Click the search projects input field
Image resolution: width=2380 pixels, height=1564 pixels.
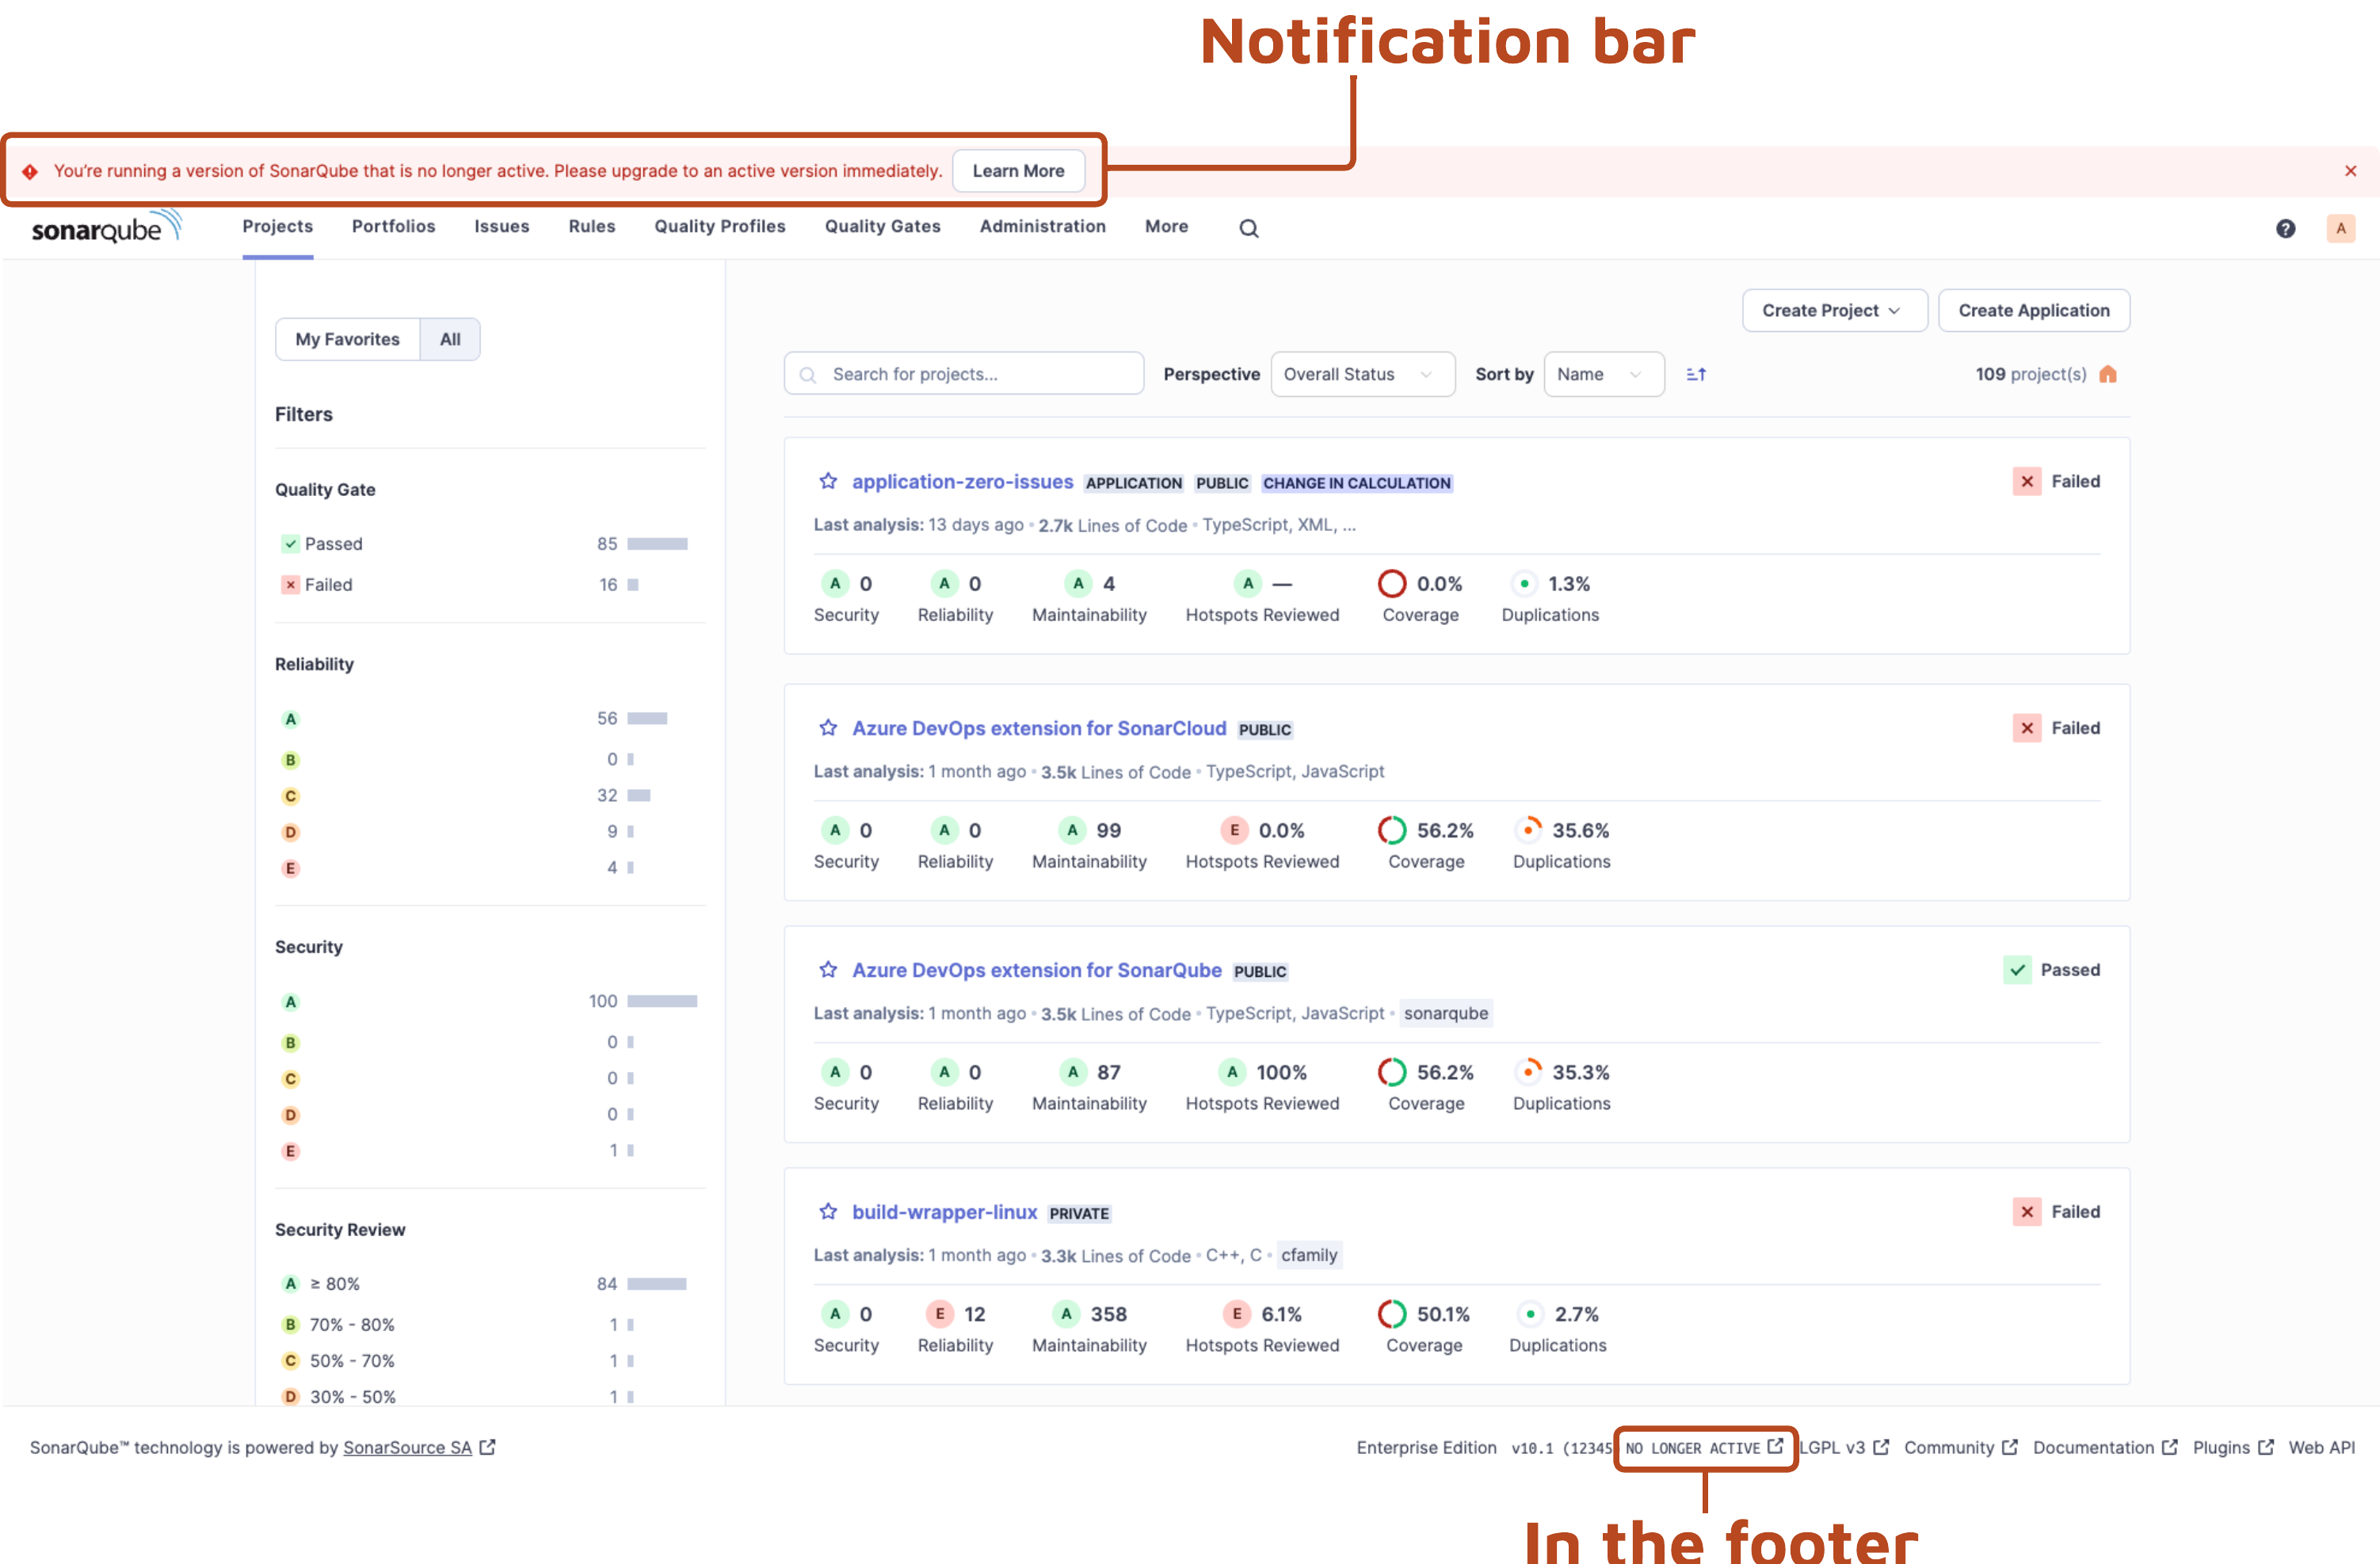coord(965,372)
